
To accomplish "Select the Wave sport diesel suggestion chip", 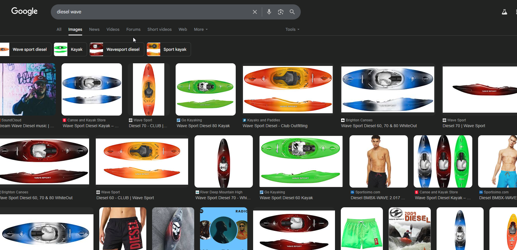I will [25, 49].
